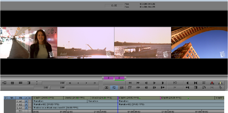Click the Fast Forward button
The image size is (228, 113).
pos(138,83)
